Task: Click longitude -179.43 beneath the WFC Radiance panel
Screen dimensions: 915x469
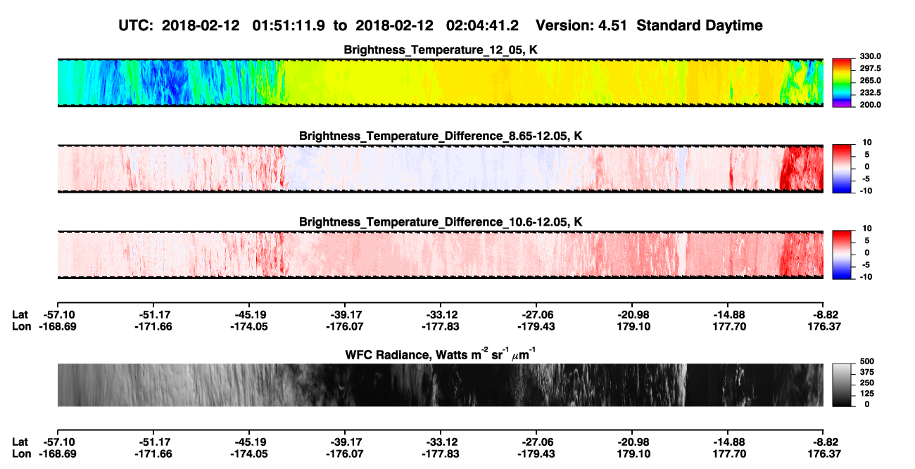Action: [536, 454]
